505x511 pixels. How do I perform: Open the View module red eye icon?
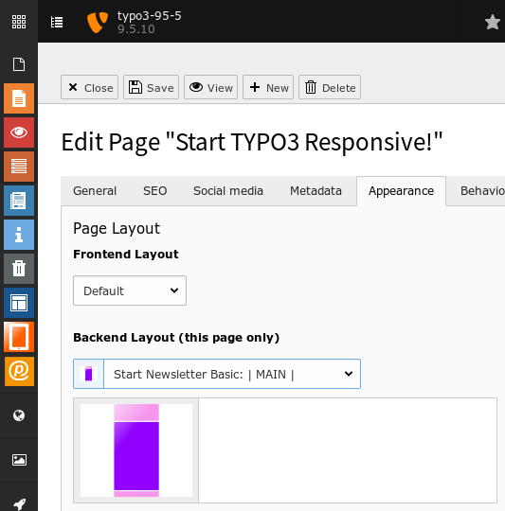point(19,132)
